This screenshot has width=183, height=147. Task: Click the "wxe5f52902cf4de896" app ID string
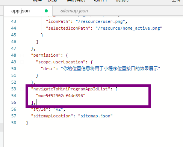click(x=60, y=96)
